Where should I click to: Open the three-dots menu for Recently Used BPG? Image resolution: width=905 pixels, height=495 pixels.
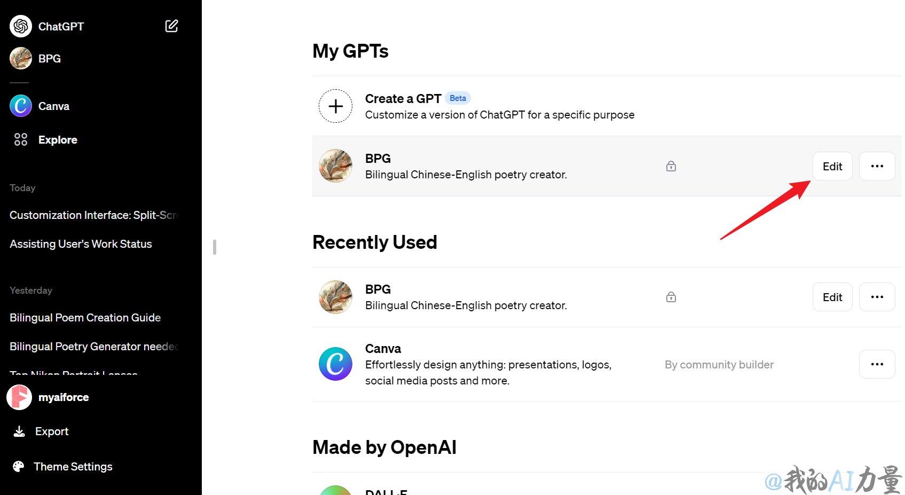click(877, 297)
